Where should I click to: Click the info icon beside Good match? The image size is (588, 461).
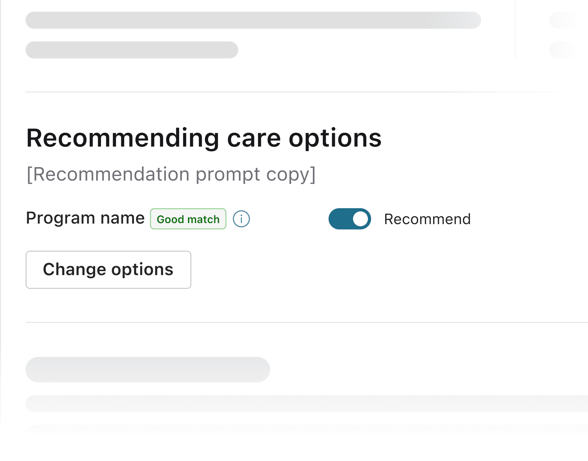click(x=241, y=219)
